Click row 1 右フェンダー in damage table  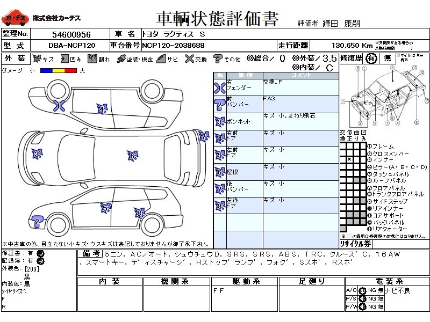pyautogui.click(x=276, y=87)
